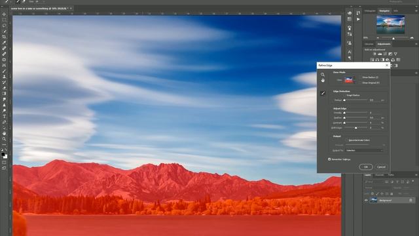
Task: Switch to the Channels tab
Action: click(380, 175)
